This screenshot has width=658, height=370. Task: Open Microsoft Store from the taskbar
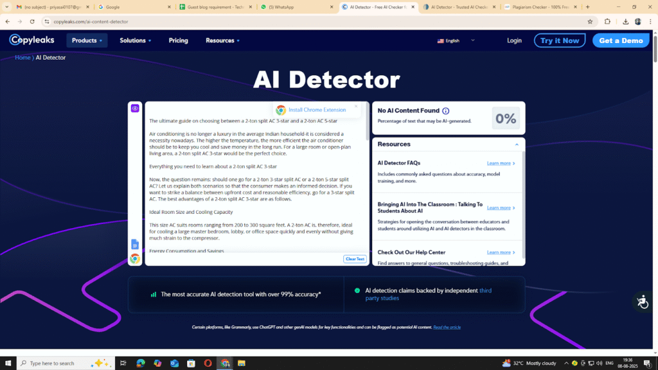191,364
